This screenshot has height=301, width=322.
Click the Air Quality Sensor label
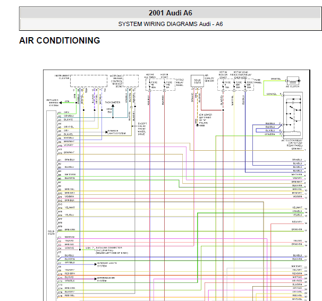[x=209, y=78]
